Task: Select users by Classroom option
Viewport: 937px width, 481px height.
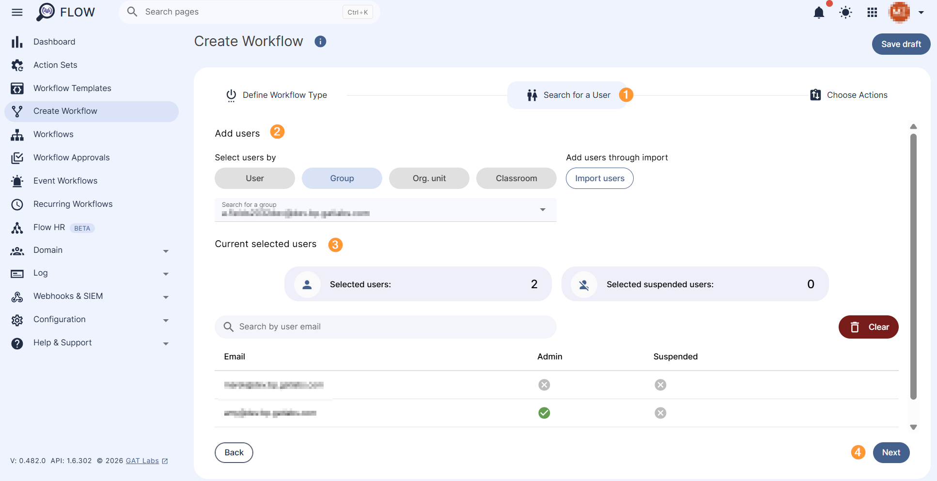Action: (516, 178)
